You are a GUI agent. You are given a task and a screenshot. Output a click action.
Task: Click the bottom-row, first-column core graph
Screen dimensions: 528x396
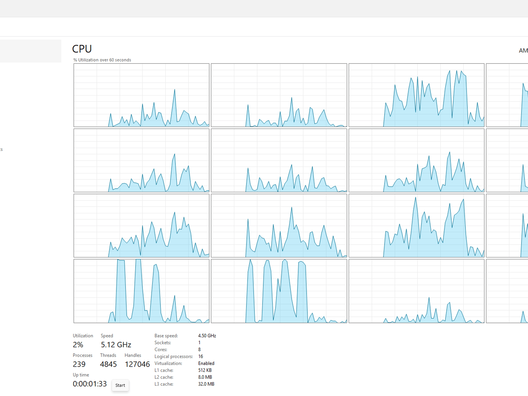click(x=141, y=291)
